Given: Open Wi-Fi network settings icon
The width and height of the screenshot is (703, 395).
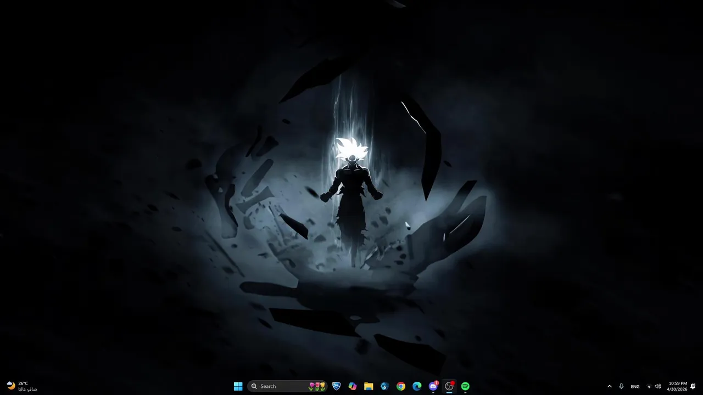Looking at the screenshot, I should click(x=649, y=386).
